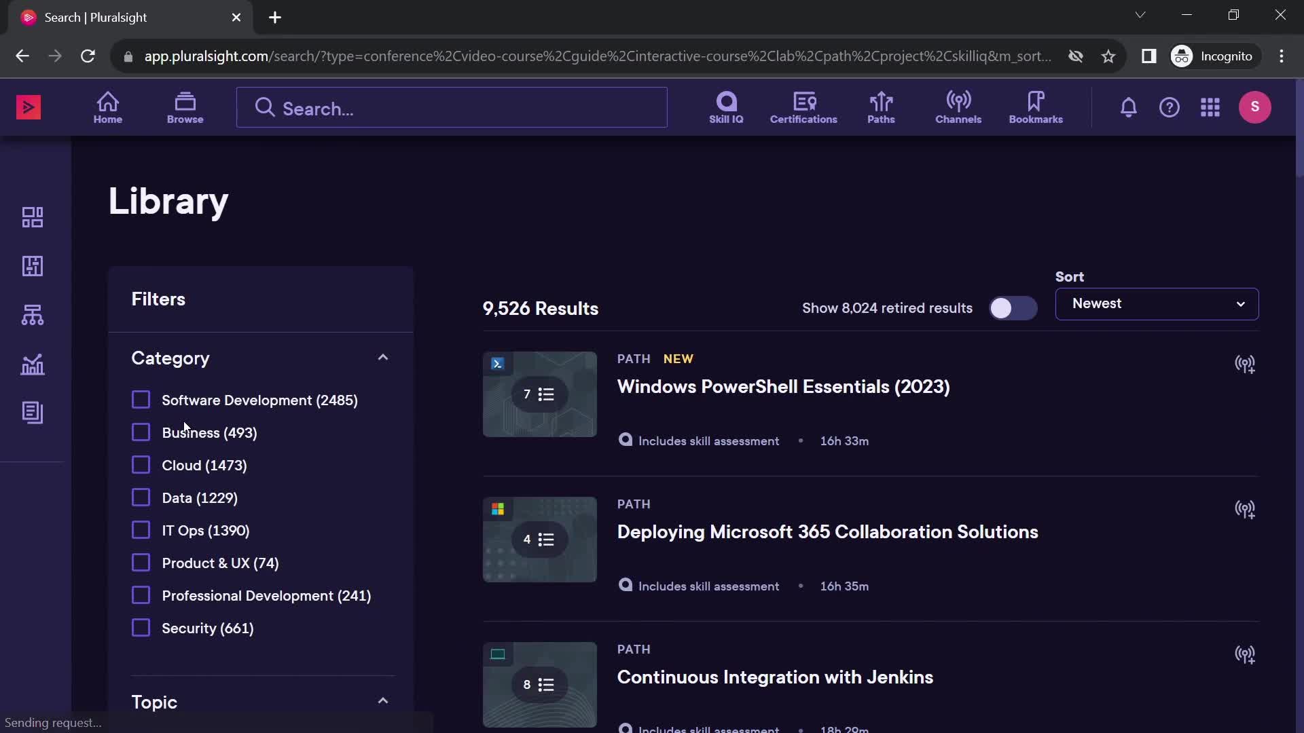Check the Product & UX category filter
The image size is (1304, 733).
pyautogui.click(x=141, y=563)
